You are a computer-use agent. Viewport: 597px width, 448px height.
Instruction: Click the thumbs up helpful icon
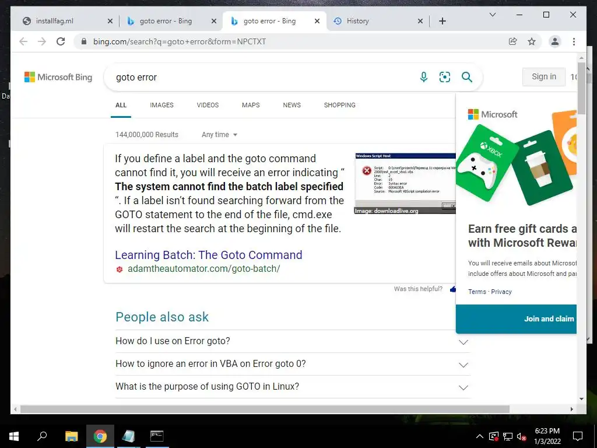pos(452,289)
